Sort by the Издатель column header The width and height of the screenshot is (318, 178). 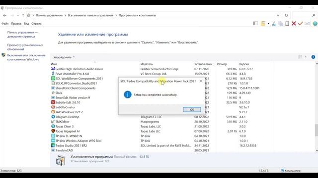147,64
